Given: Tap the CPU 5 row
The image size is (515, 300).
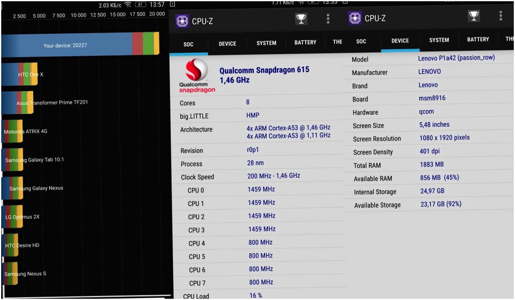Looking at the screenshot, I should (259, 256).
